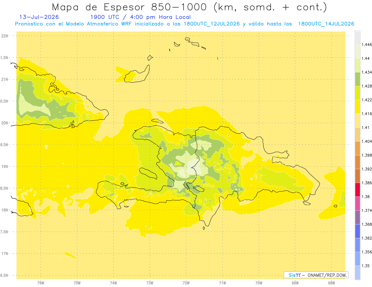Click the "21N" latitude label

pos(5,79)
